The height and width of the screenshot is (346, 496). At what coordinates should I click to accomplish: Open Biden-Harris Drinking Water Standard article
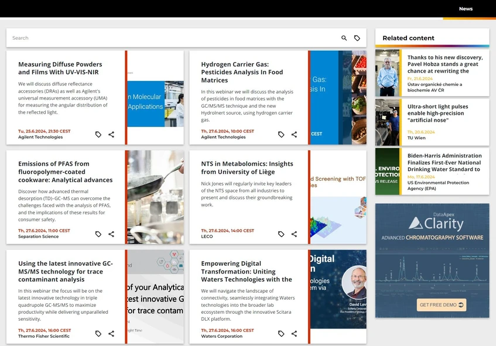point(444,163)
